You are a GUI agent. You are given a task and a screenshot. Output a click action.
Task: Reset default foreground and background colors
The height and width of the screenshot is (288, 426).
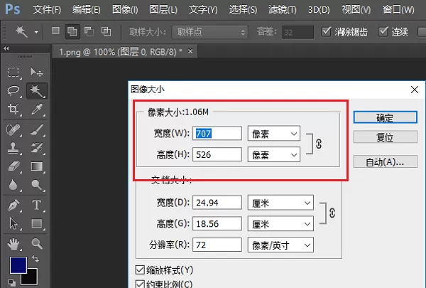11,282
